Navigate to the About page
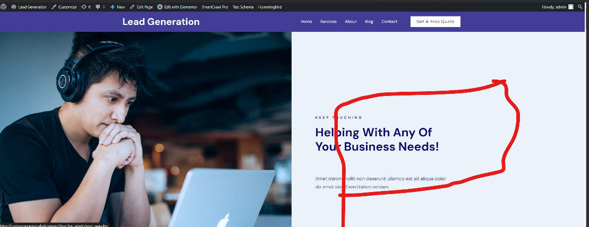 pos(351,21)
